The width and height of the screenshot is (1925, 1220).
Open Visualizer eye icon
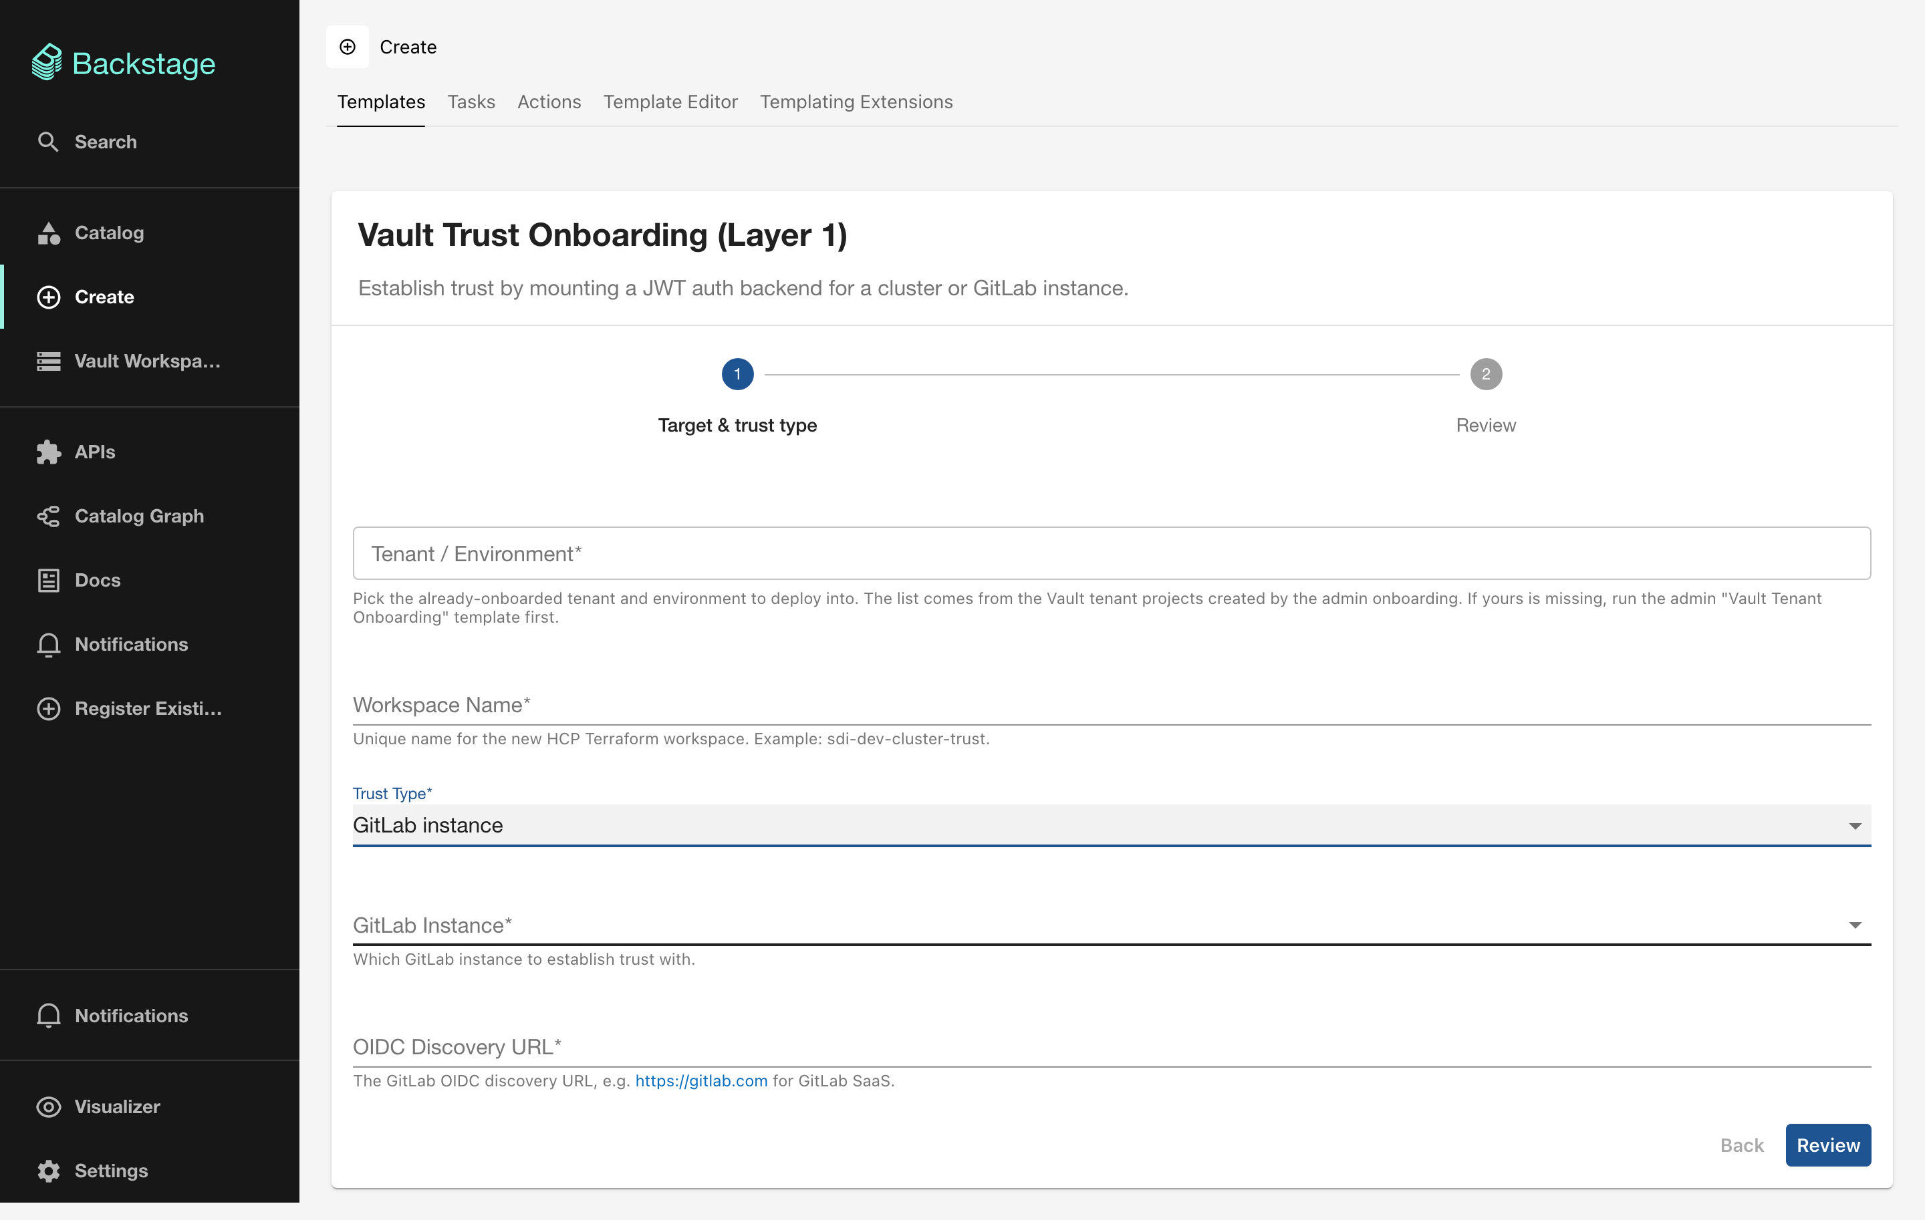[x=49, y=1106]
